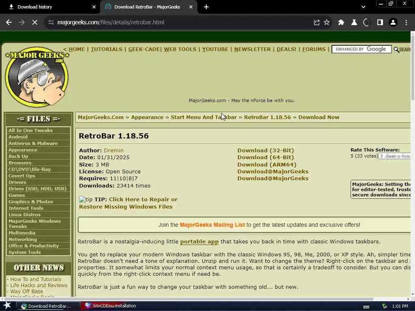This screenshot has height=311, width=415.
Task: Open Networking category
Action: click(x=23, y=239)
